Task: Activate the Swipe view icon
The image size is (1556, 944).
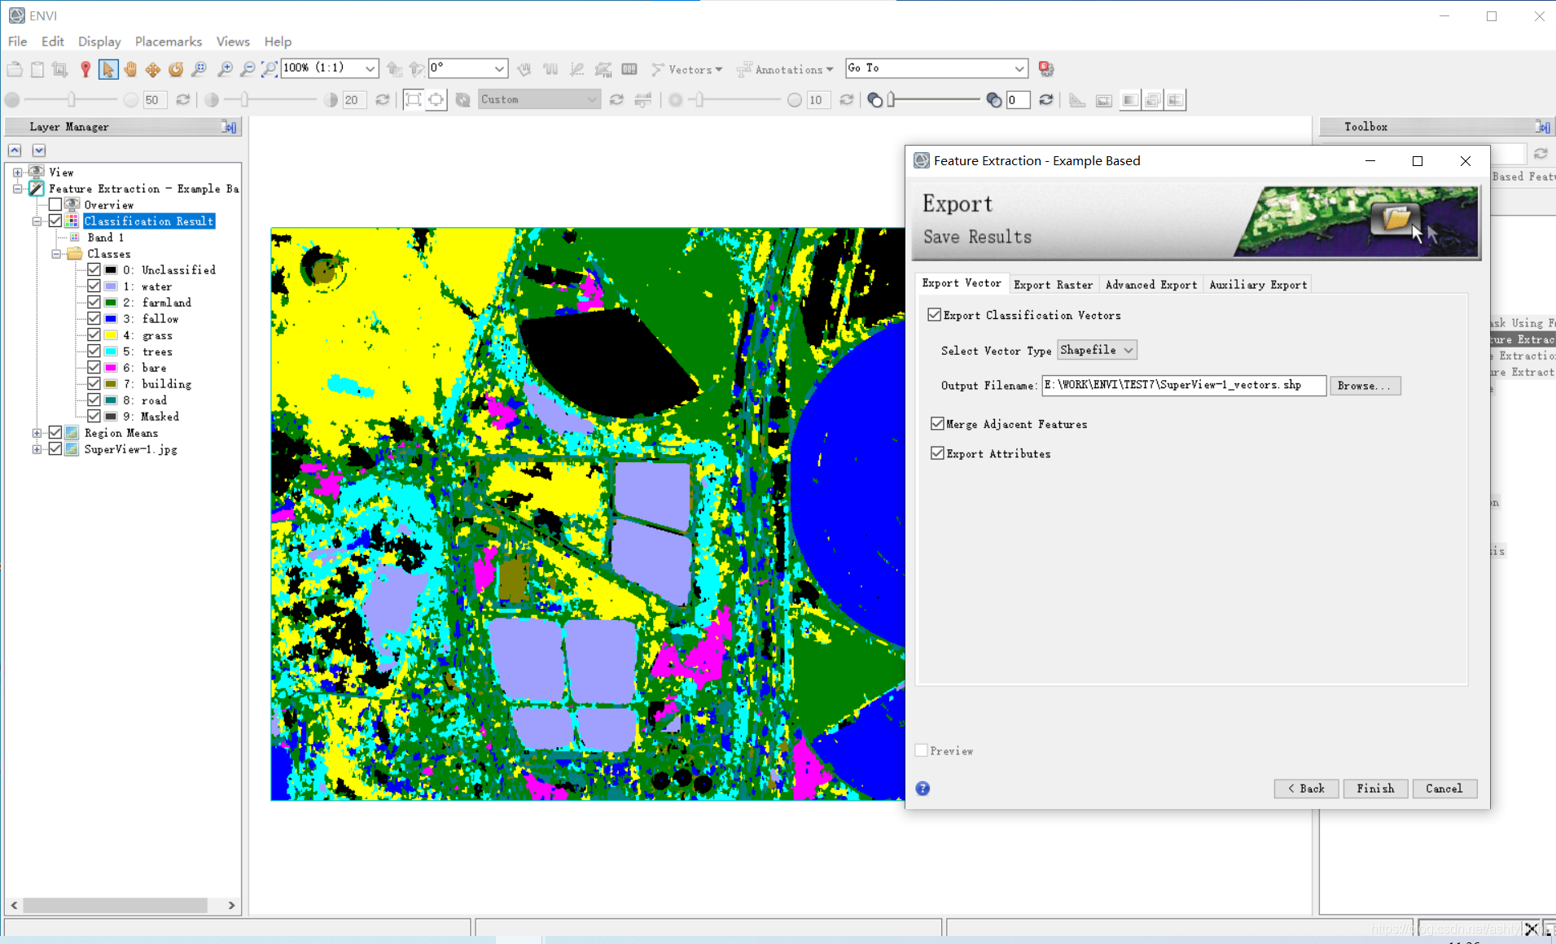Action: coord(1176,100)
